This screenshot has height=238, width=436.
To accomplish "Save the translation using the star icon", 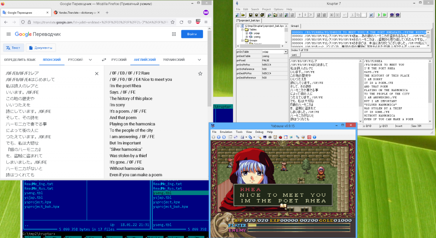I will 200,74.
